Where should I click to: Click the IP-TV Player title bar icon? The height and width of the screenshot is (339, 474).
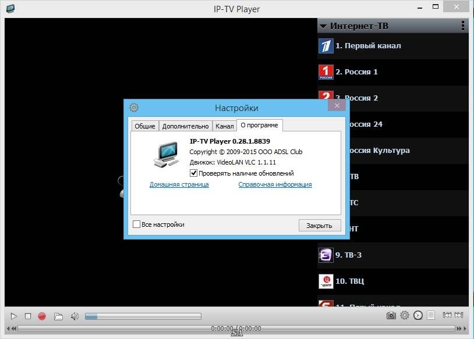coord(10,9)
